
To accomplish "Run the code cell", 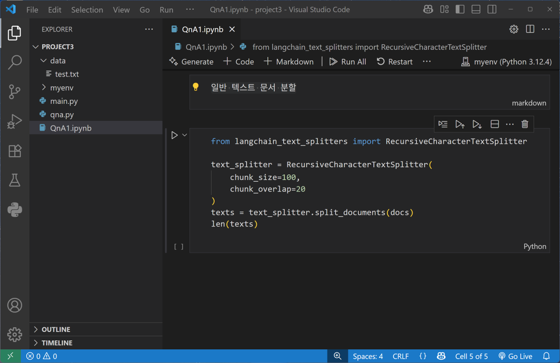I will tap(175, 135).
